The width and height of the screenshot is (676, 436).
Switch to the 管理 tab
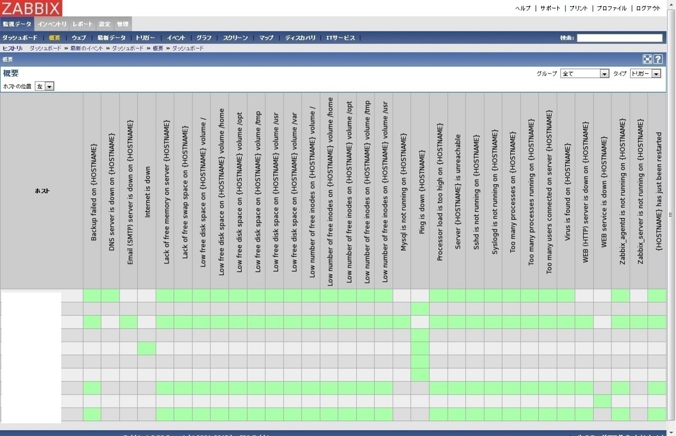coord(122,24)
